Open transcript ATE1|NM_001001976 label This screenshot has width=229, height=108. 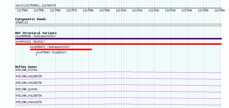pos(29,102)
